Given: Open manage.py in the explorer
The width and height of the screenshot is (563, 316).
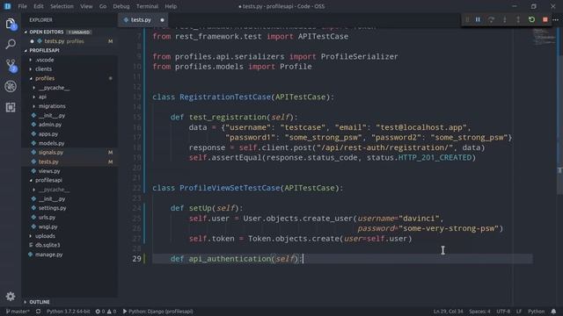Looking at the screenshot, I should 49,255.
